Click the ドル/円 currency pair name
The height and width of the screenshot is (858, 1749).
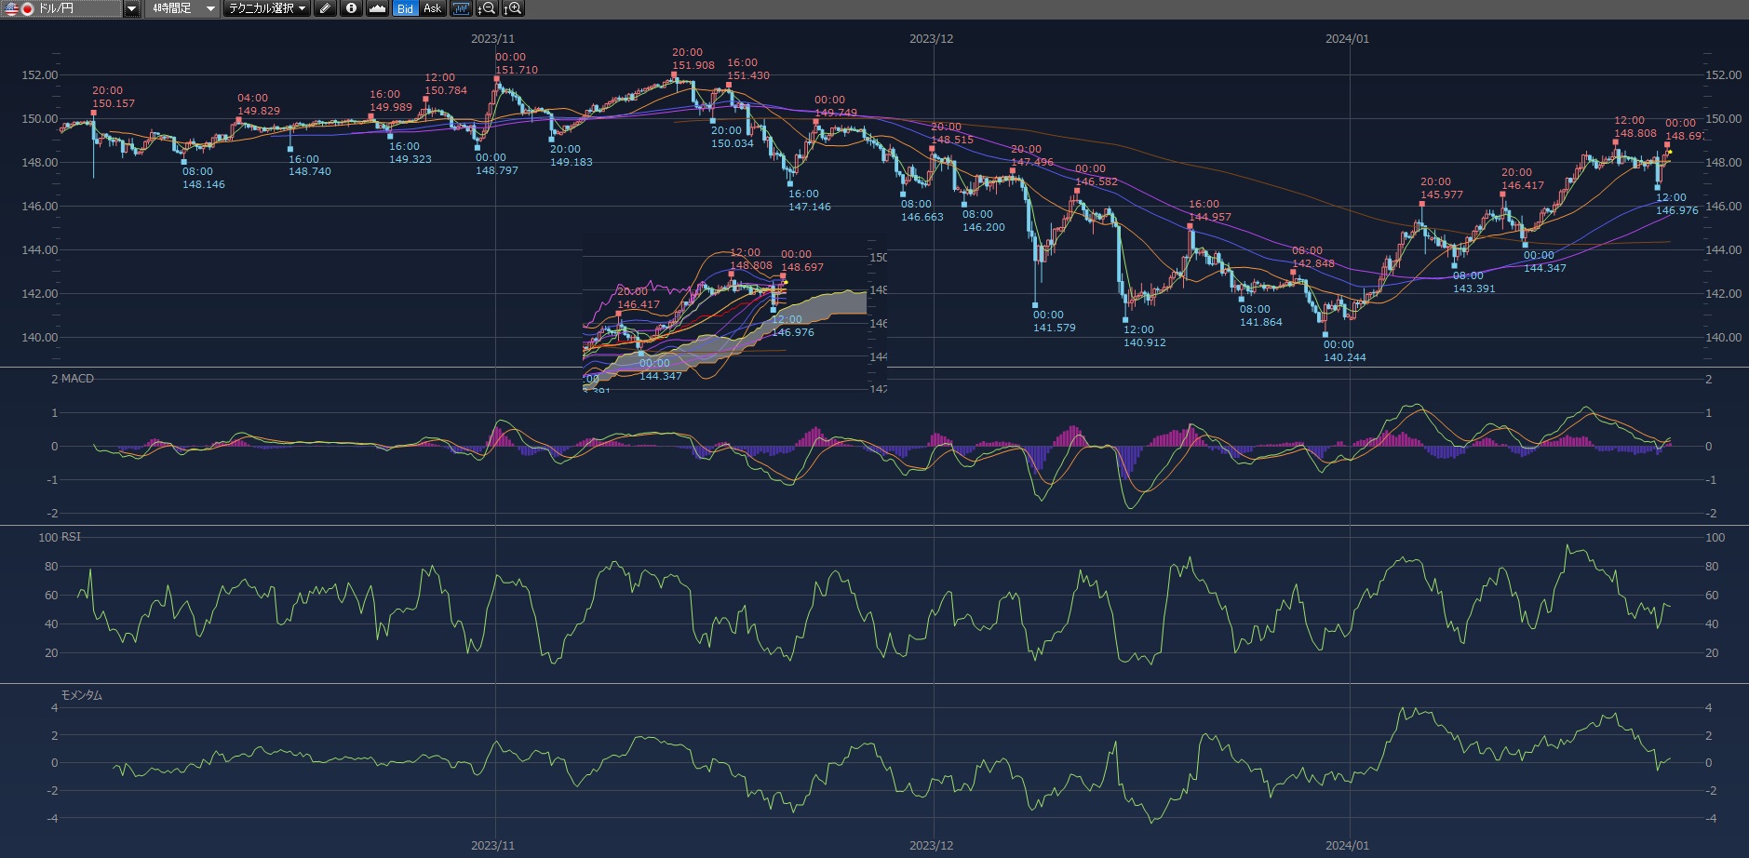click(x=56, y=8)
